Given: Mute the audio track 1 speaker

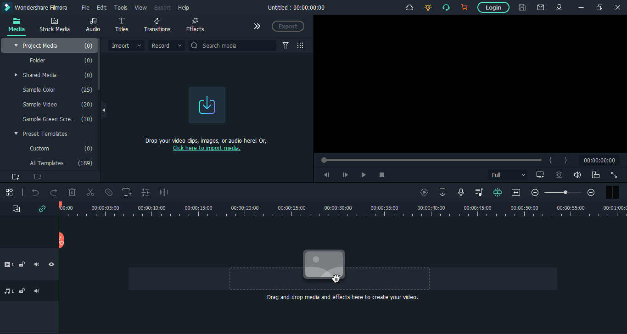Looking at the screenshot, I should 37,291.
